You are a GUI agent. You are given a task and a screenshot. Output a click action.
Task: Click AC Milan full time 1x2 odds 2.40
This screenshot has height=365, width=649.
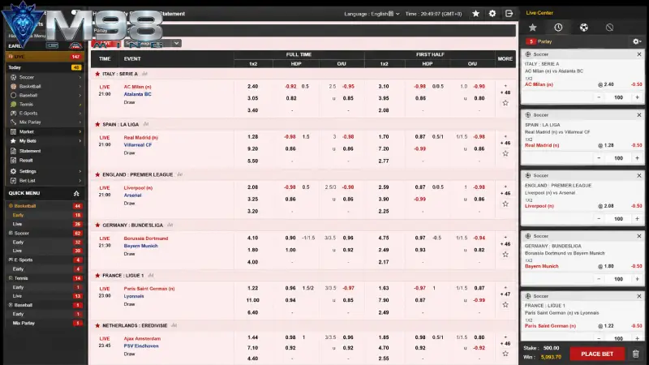pyautogui.click(x=253, y=87)
